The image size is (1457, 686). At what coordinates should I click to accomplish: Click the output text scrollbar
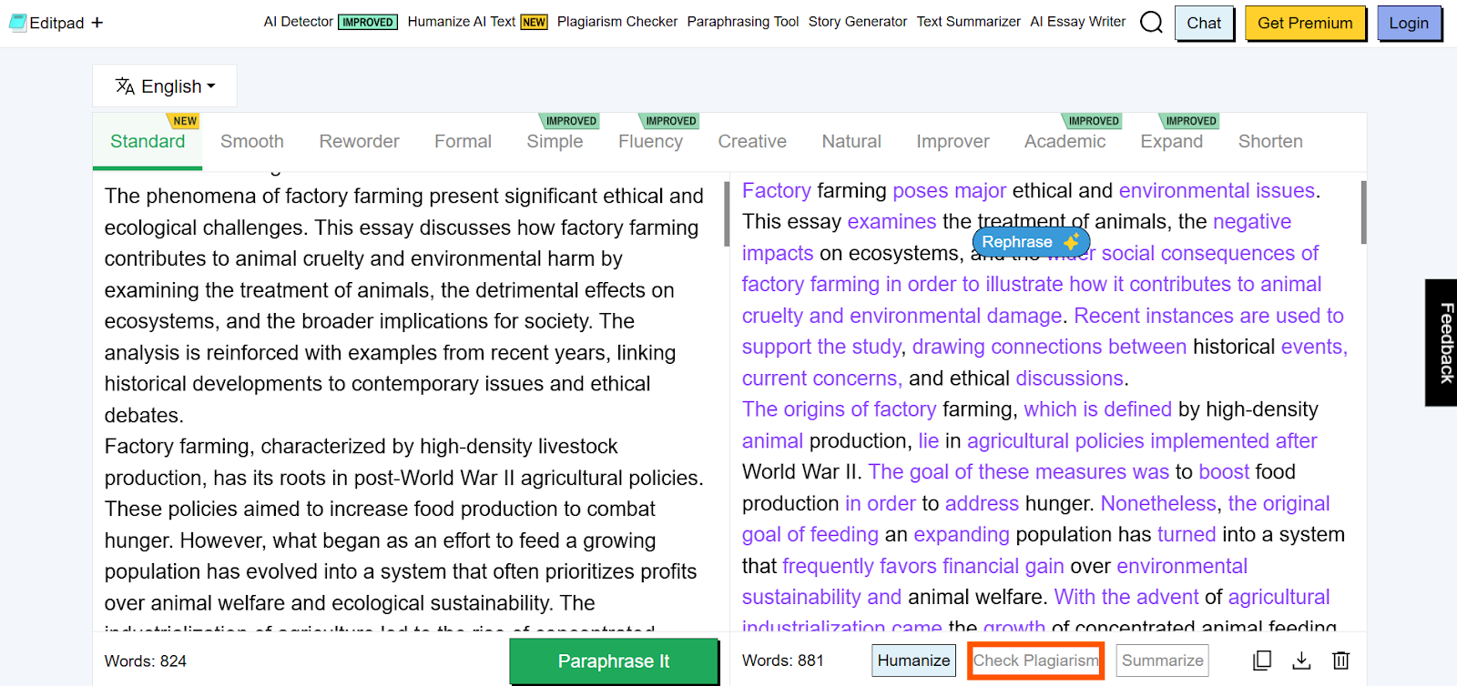pyautogui.click(x=1363, y=213)
